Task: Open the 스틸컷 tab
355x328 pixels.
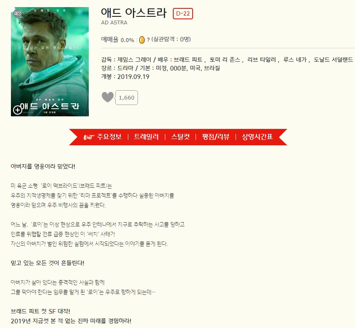Action: click(x=180, y=137)
